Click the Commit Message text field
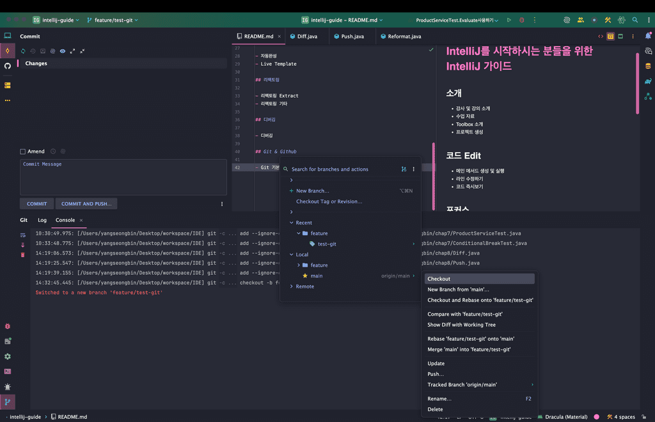Viewport: 655px width, 422px height. [x=123, y=177]
